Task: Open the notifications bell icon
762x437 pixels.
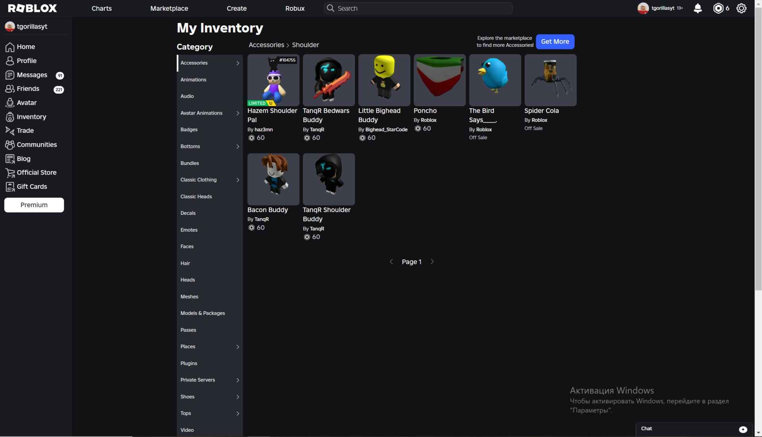Action: tap(697, 8)
